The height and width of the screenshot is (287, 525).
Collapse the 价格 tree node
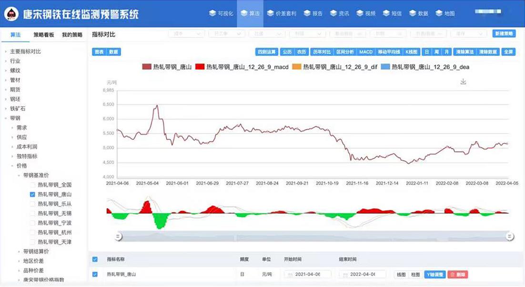point(12,166)
